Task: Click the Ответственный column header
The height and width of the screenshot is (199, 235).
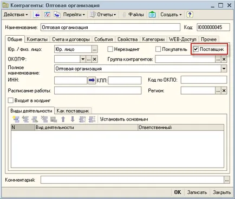Action: (x=181, y=128)
